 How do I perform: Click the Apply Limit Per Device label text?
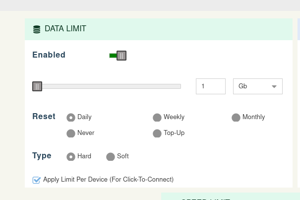[x=108, y=180]
